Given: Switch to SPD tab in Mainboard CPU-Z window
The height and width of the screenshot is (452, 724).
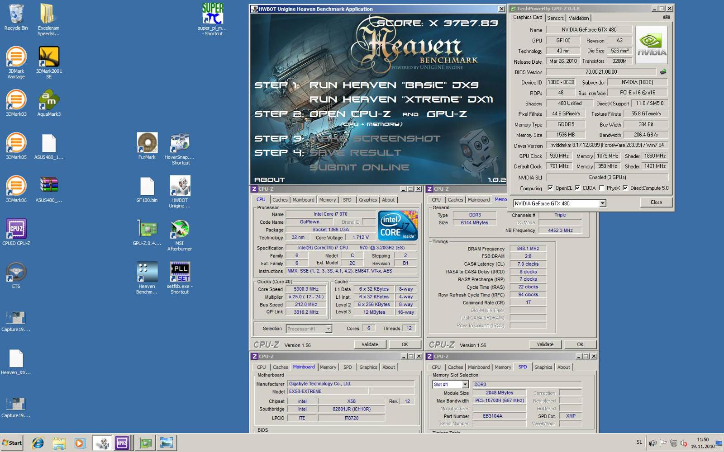Looking at the screenshot, I should point(347,367).
